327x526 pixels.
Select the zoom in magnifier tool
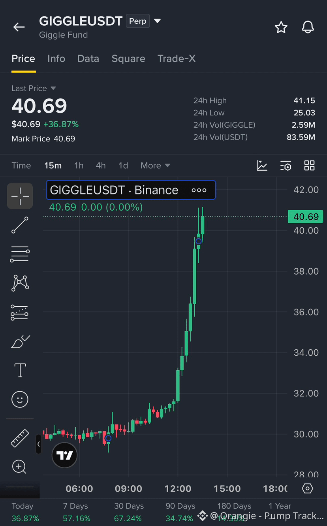click(19, 467)
